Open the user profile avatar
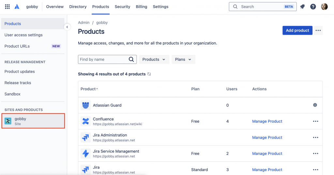Image resolution: width=334 pixels, height=175 pixels. click(x=324, y=6)
